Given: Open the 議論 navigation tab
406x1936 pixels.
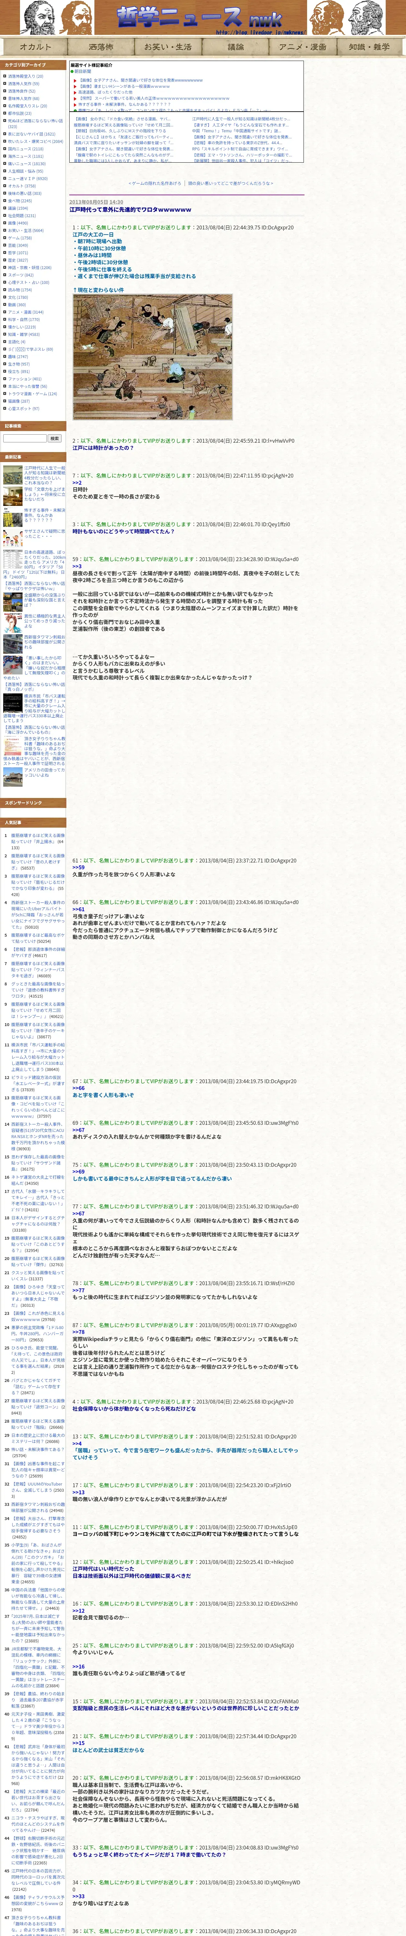Looking at the screenshot, I should 236,46.
